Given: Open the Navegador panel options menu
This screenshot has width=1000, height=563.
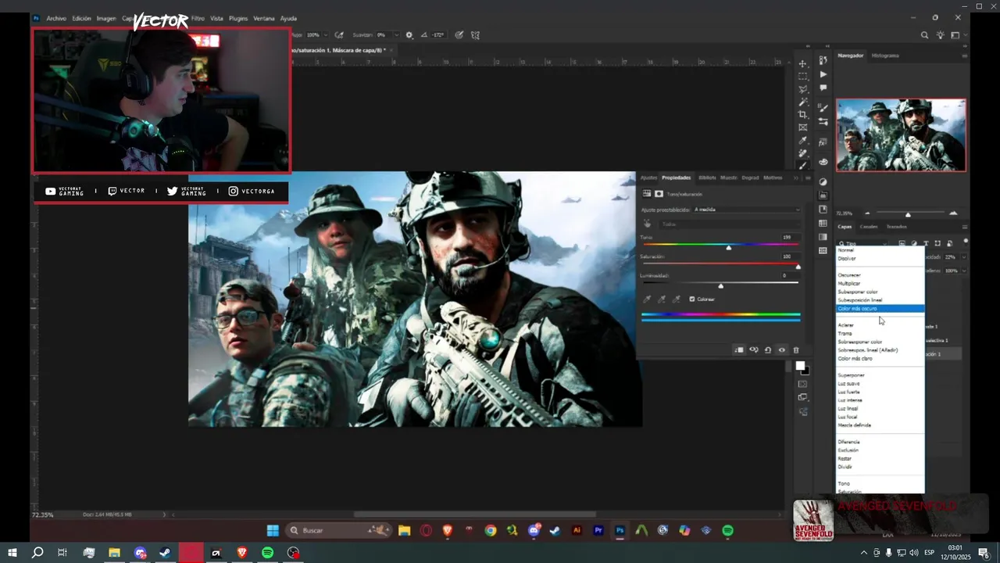Looking at the screenshot, I should tap(965, 56).
